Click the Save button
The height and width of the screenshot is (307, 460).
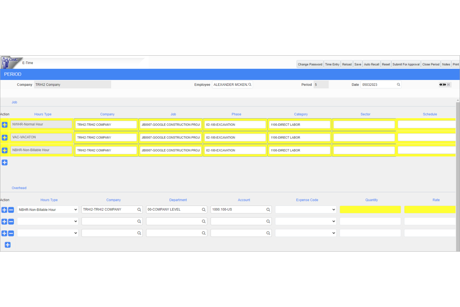click(358, 64)
